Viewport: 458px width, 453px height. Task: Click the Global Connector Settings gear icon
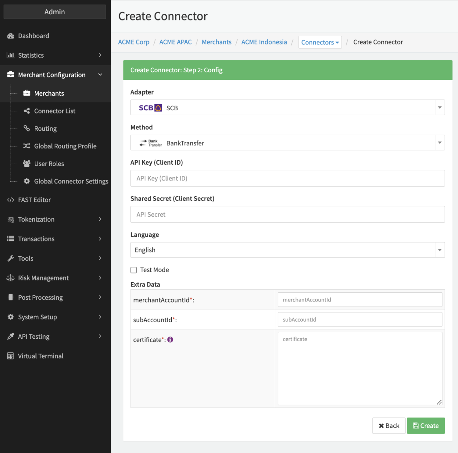pos(26,181)
